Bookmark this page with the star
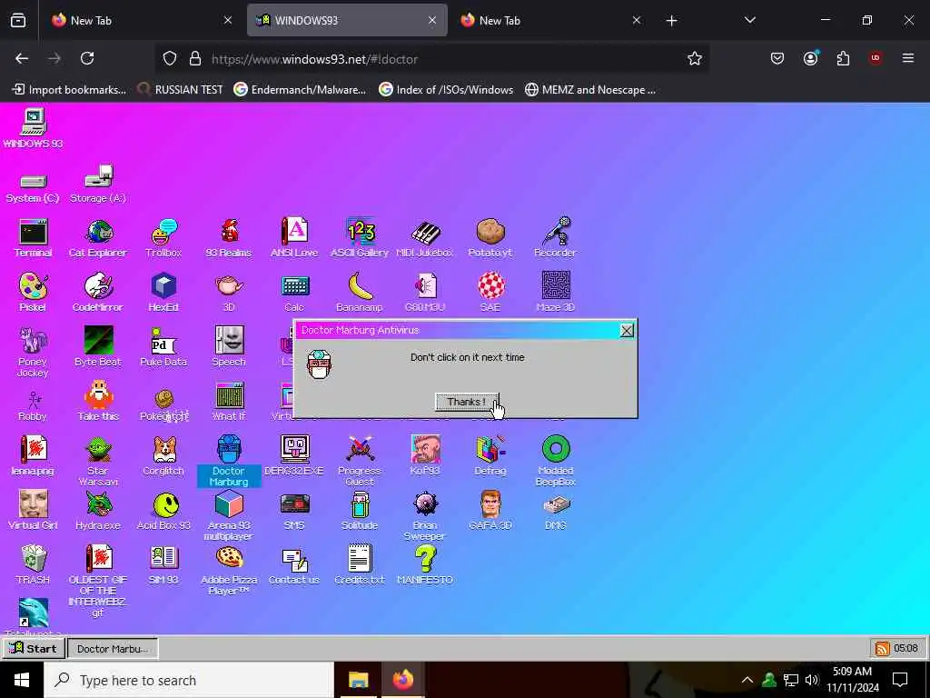The image size is (930, 698). tap(695, 58)
